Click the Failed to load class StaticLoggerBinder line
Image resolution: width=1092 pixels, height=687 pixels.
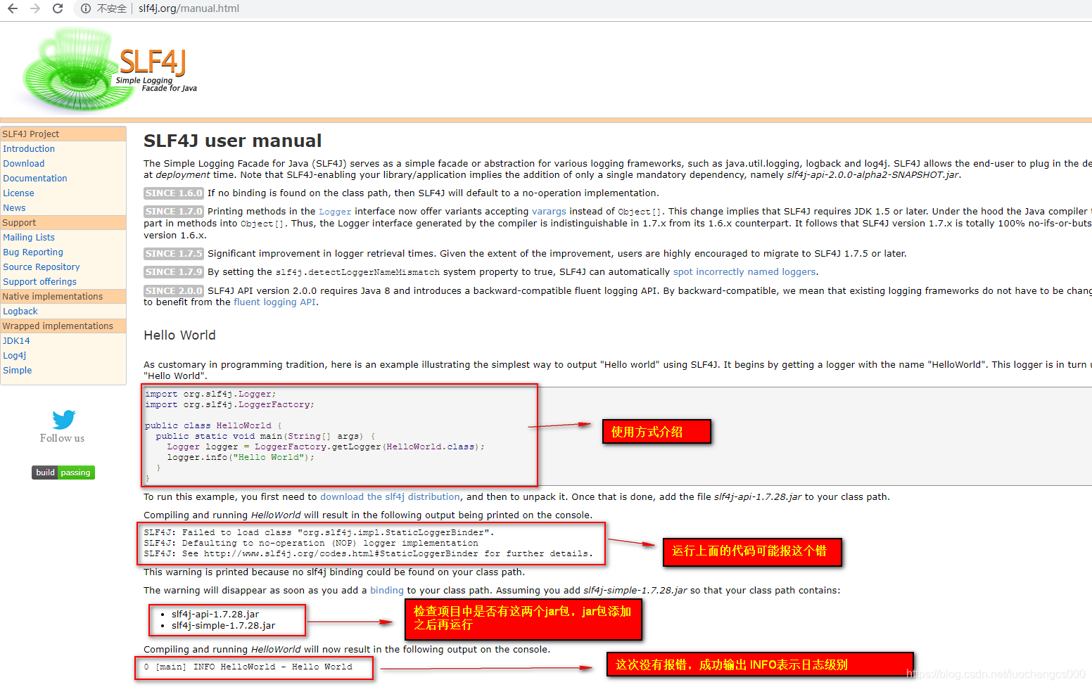pos(319,532)
